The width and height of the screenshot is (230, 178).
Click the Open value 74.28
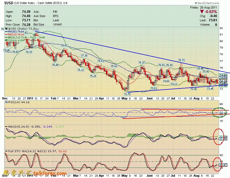pos(26,12)
